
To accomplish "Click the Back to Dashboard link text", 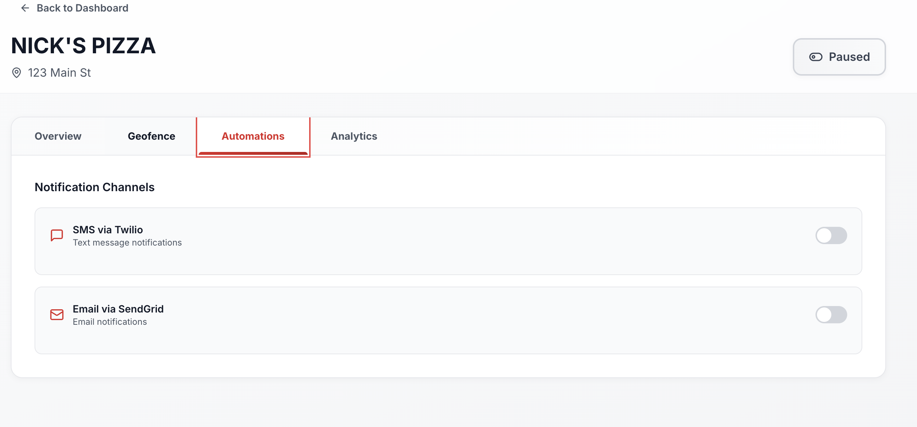I will click(x=82, y=8).
